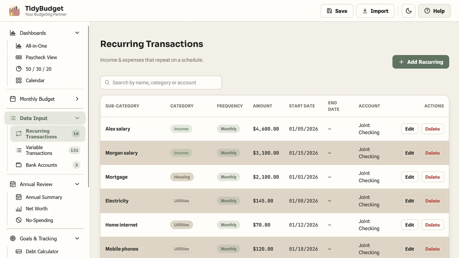Collapse the Dashboards section chevron
Image resolution: width=459 pixels, height=258 pixels.
pyautogui.click(x=77, y=33)
